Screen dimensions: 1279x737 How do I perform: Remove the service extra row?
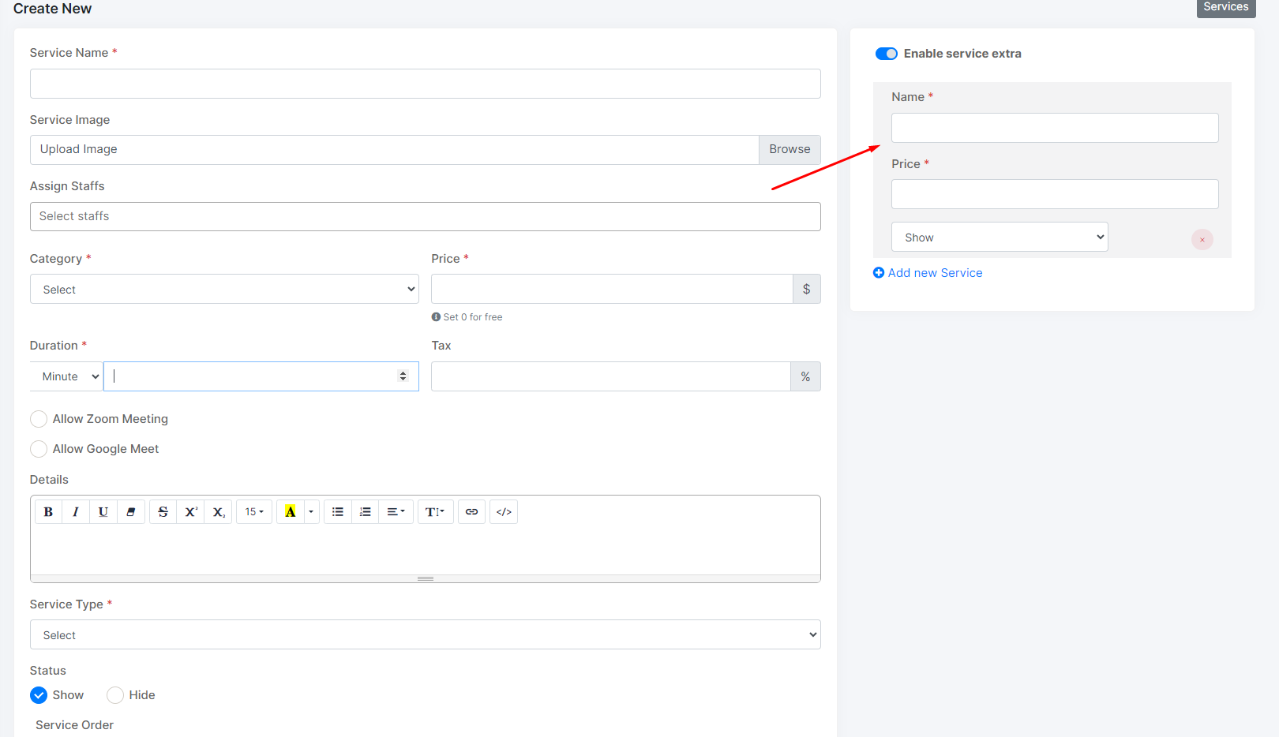click(1202, 240)
